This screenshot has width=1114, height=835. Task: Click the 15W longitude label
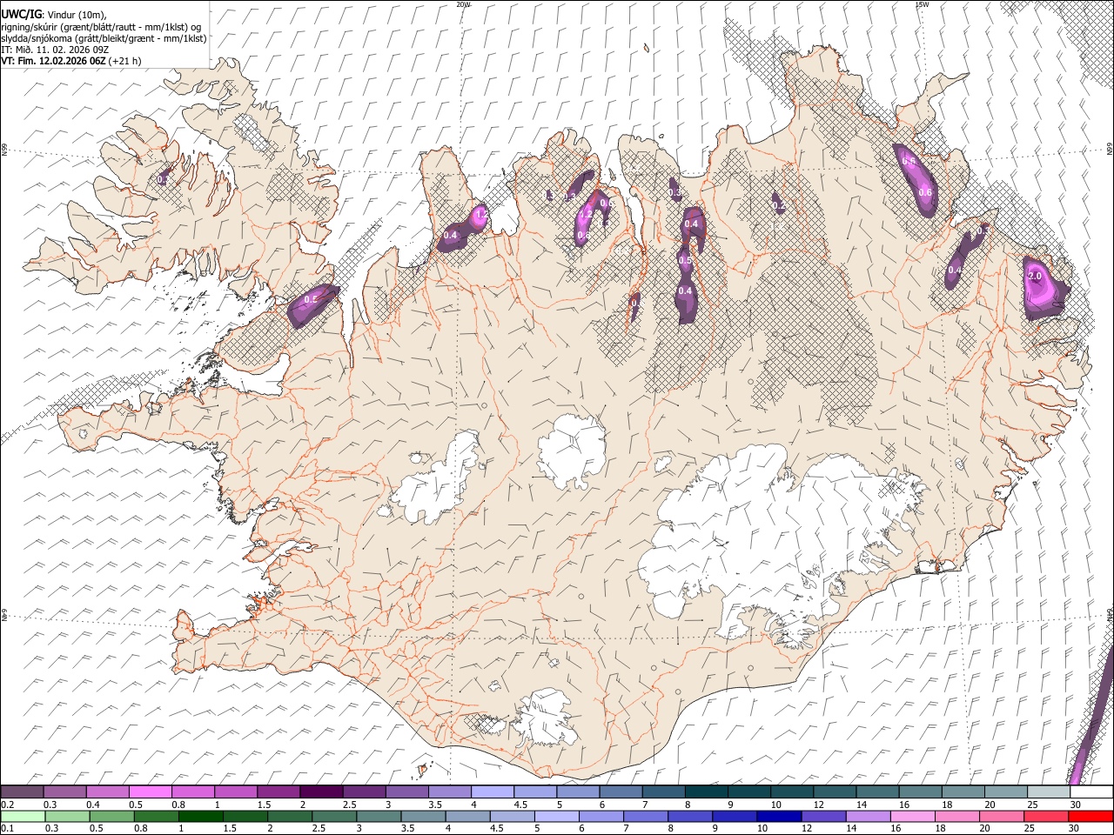922,3
